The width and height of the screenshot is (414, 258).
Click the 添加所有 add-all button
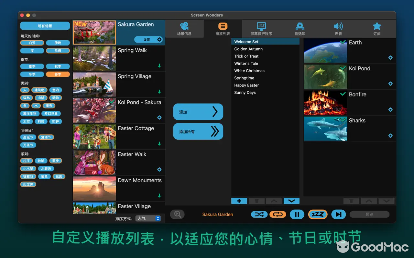click(198, 131)
